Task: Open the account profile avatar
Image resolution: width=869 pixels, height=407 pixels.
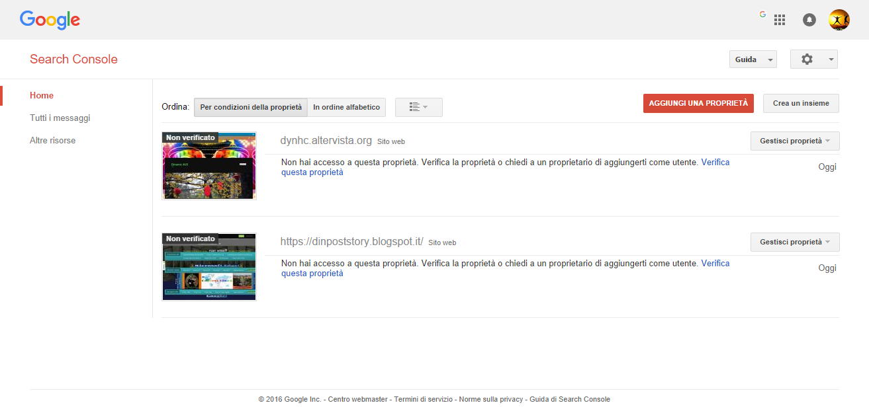Action: (839, 20)
